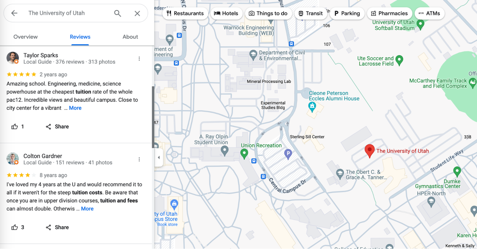This screenshot has height=249, width=477.
Task: Select the Reviews tab
Action: click(x=80, y=37)
